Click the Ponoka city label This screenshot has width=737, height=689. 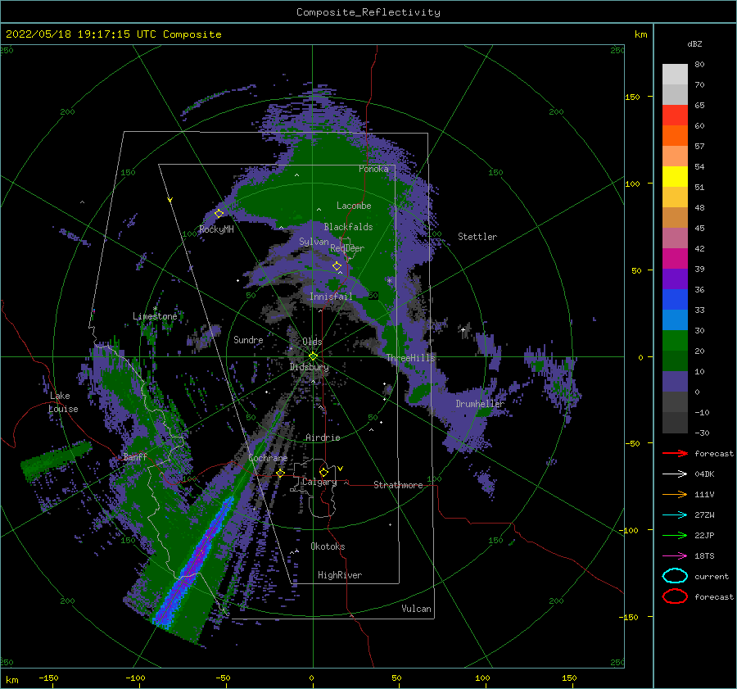point(373,169)
